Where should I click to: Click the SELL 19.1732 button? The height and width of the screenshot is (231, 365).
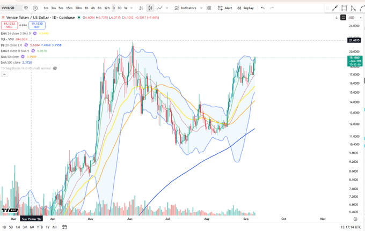(9, 25)
